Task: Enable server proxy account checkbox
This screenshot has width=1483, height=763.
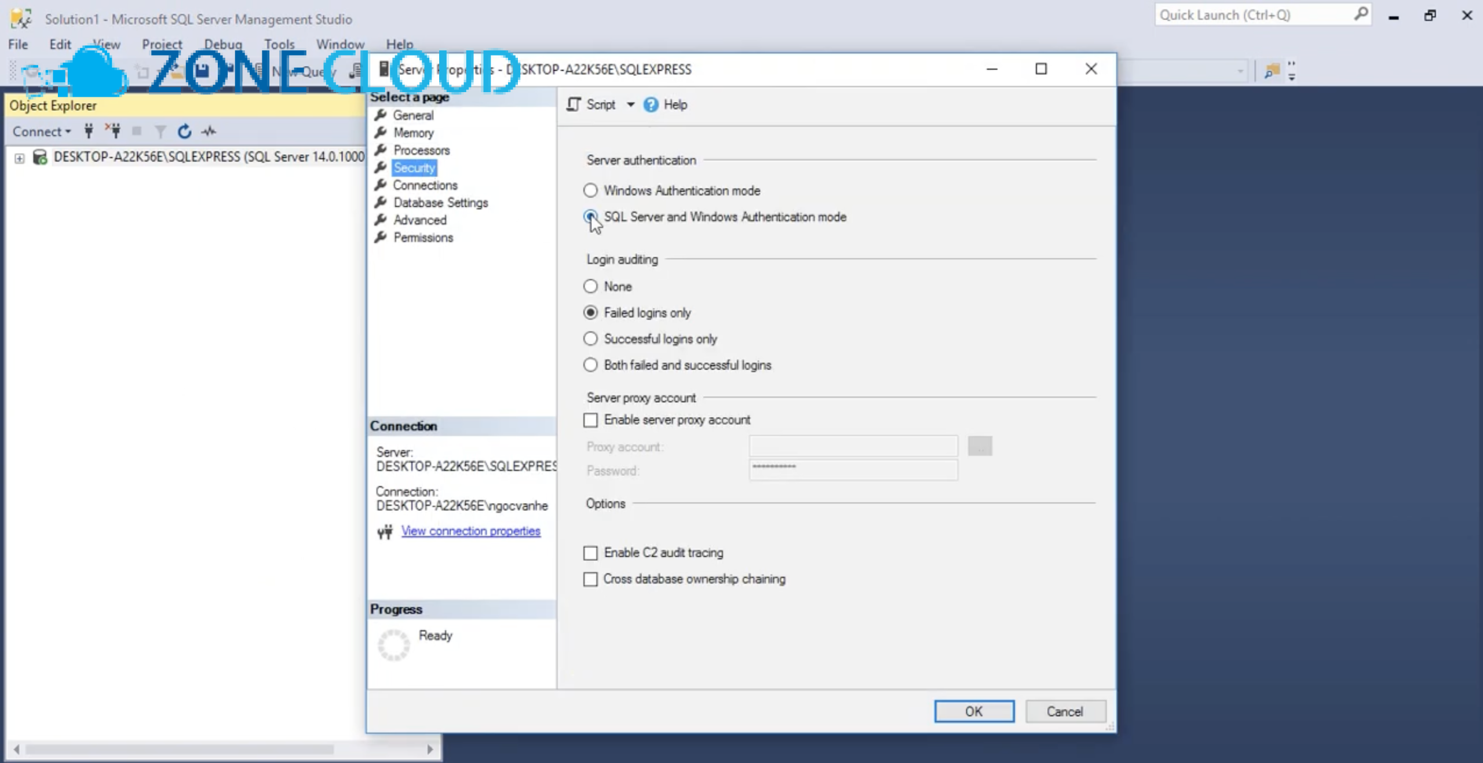Action: (x=590, y=420)
